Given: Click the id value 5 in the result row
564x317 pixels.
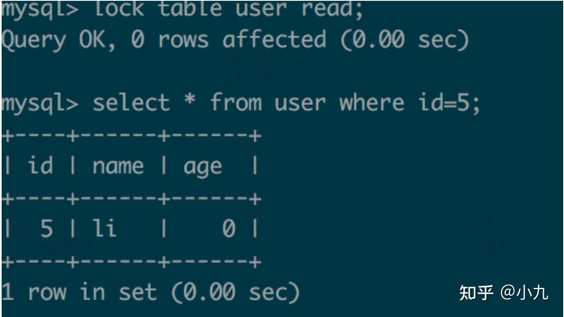Looking at the screenshot, I should coord(46,229).
